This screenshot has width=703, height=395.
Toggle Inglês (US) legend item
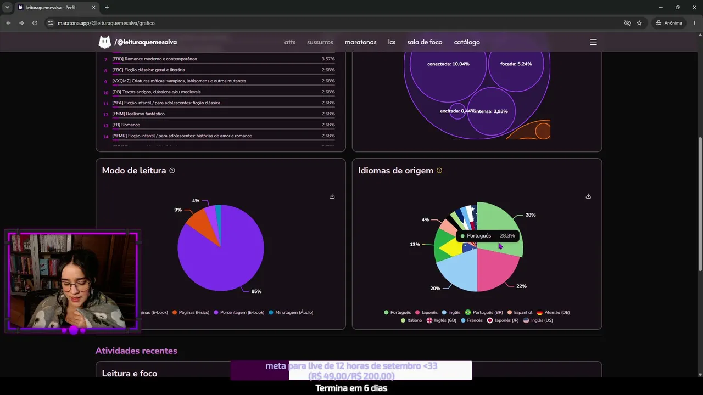point(538,320)
